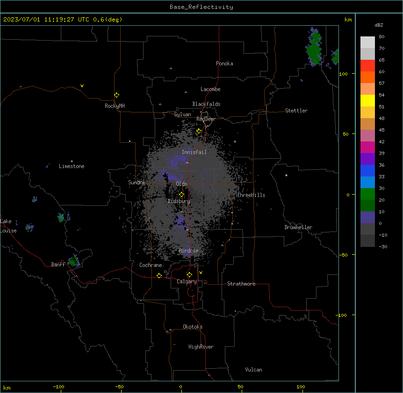Click the 100 km tick on vertical axis

point(343,74)
